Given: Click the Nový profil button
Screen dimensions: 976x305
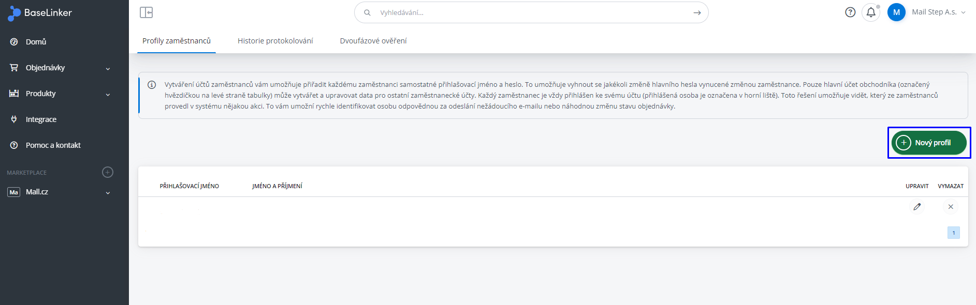Looking at the screenshot, I should [928, 143].
